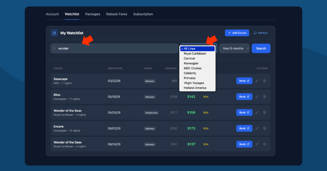The height and width of the screenshot is (171, 327).
Task: Open the Next 6 months dropdown
Action: click(x=234, y=48)
